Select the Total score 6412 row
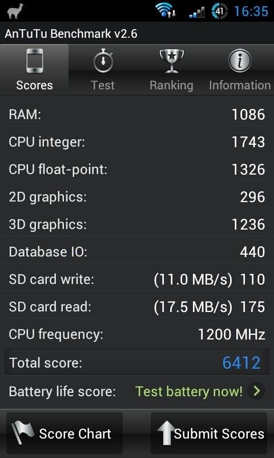The height and width of the screenshot is (458, 274). pos(137,362)
